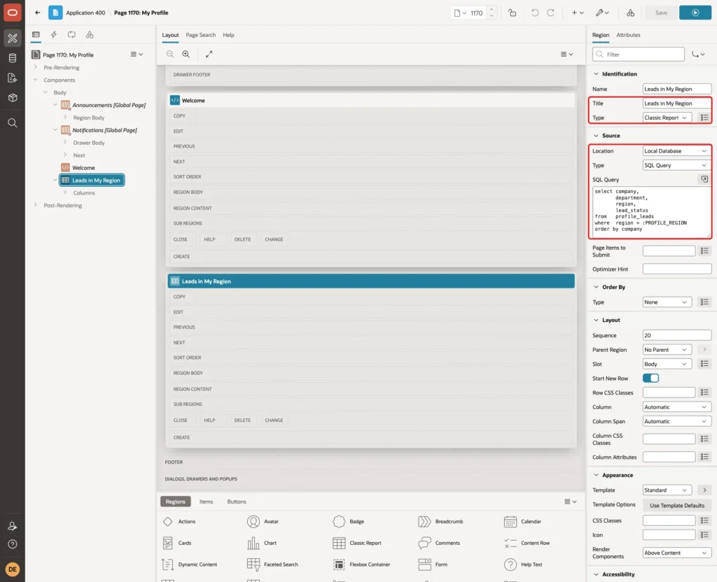
Task: Open the Create plus menu
Action: point(578,13)
